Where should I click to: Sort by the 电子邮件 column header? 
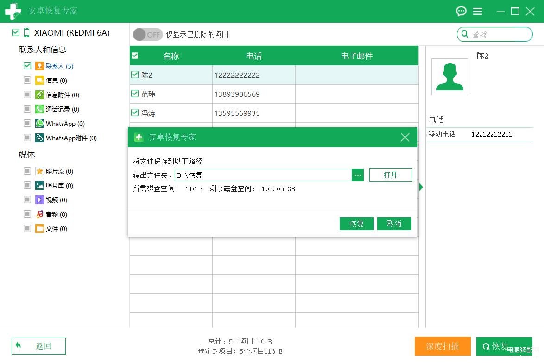point(357,56)
